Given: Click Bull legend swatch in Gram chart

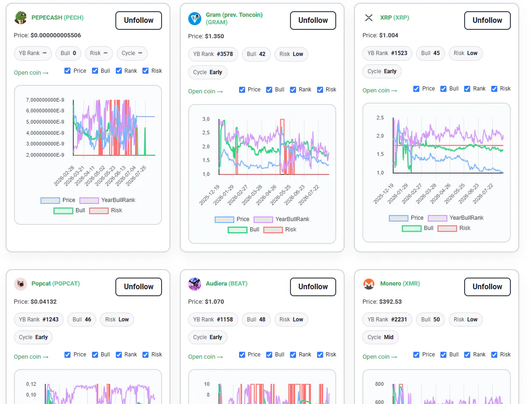Looking at the screenshot, I should [x=238, y=230].
